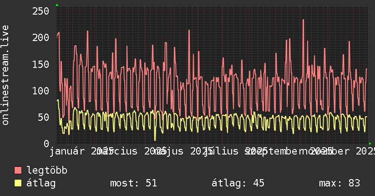The width and height of the screenshot is (375, 196).
Task: Click the 200 Y-axis label
Action: [x=41, y=38]
